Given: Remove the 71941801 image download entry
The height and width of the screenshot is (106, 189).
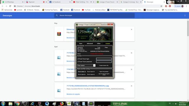Looking at the screenshot, I should tap(131, 69).
